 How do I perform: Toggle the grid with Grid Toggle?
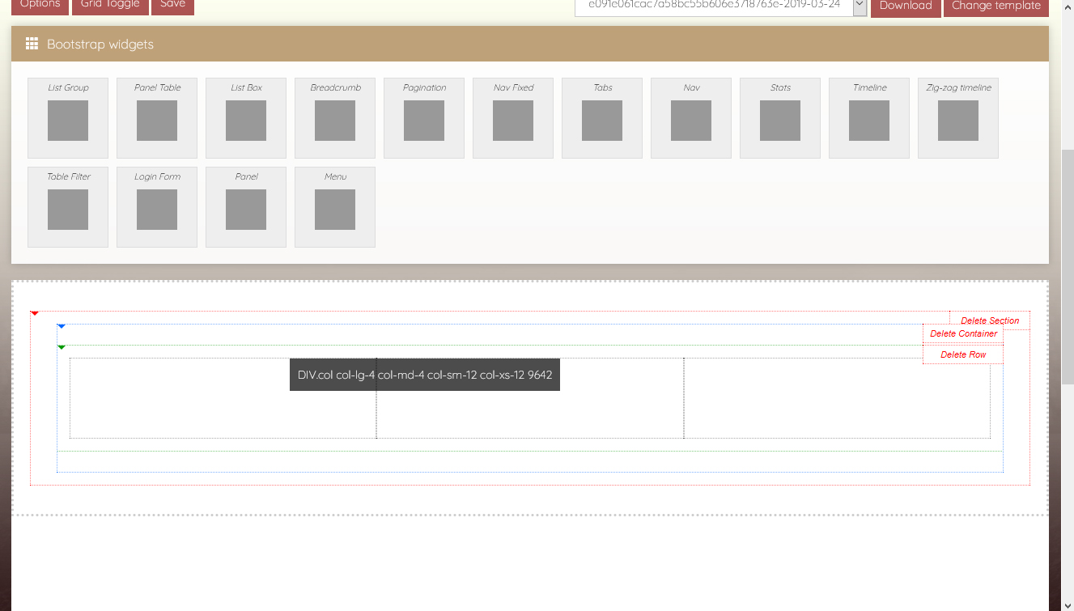[110, 5]
